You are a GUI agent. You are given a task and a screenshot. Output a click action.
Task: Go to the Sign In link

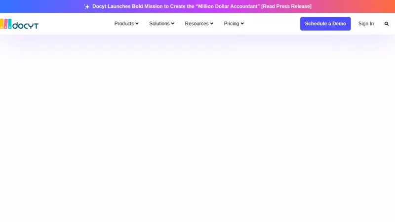click(366, 24)
